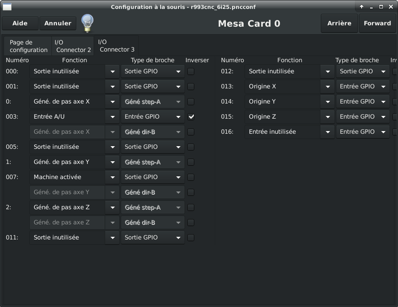Continue with the Forward button
The height and width of the screenshot is (307, 398).
click(x=378, y=24)
